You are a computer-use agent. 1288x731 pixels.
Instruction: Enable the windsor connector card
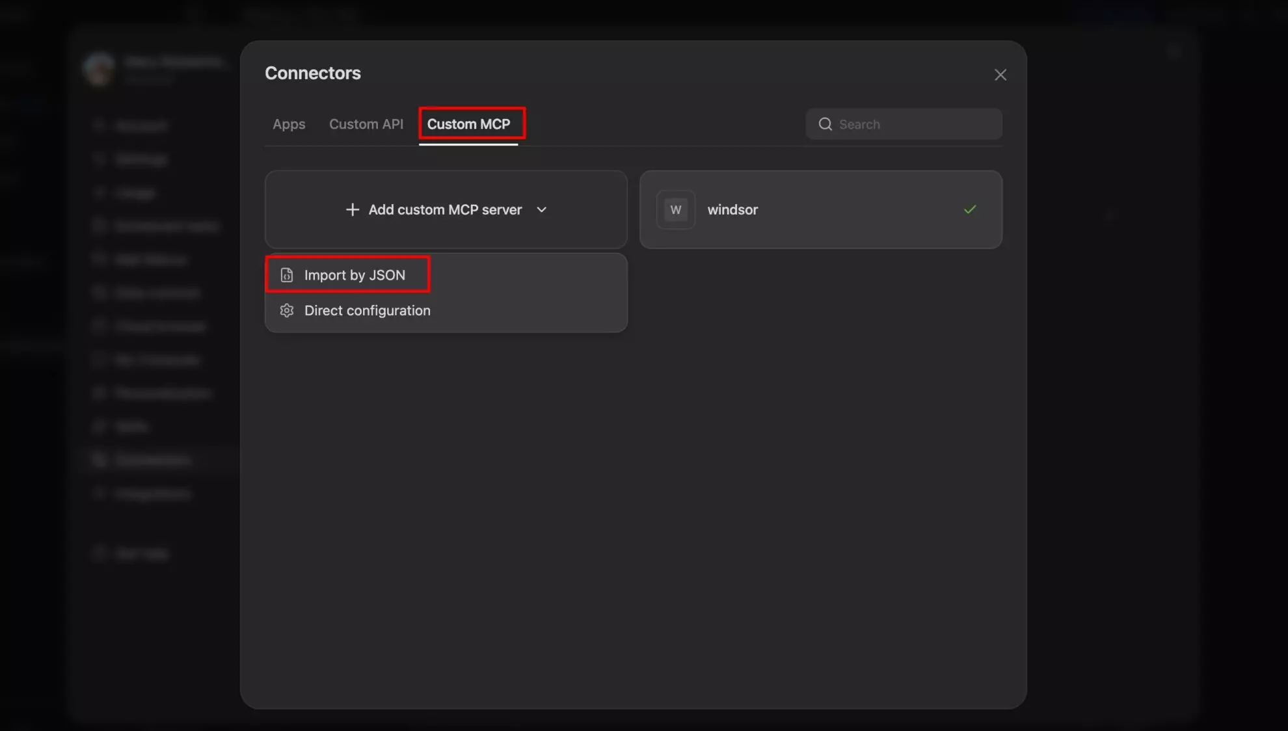click(x=820, y=209)
